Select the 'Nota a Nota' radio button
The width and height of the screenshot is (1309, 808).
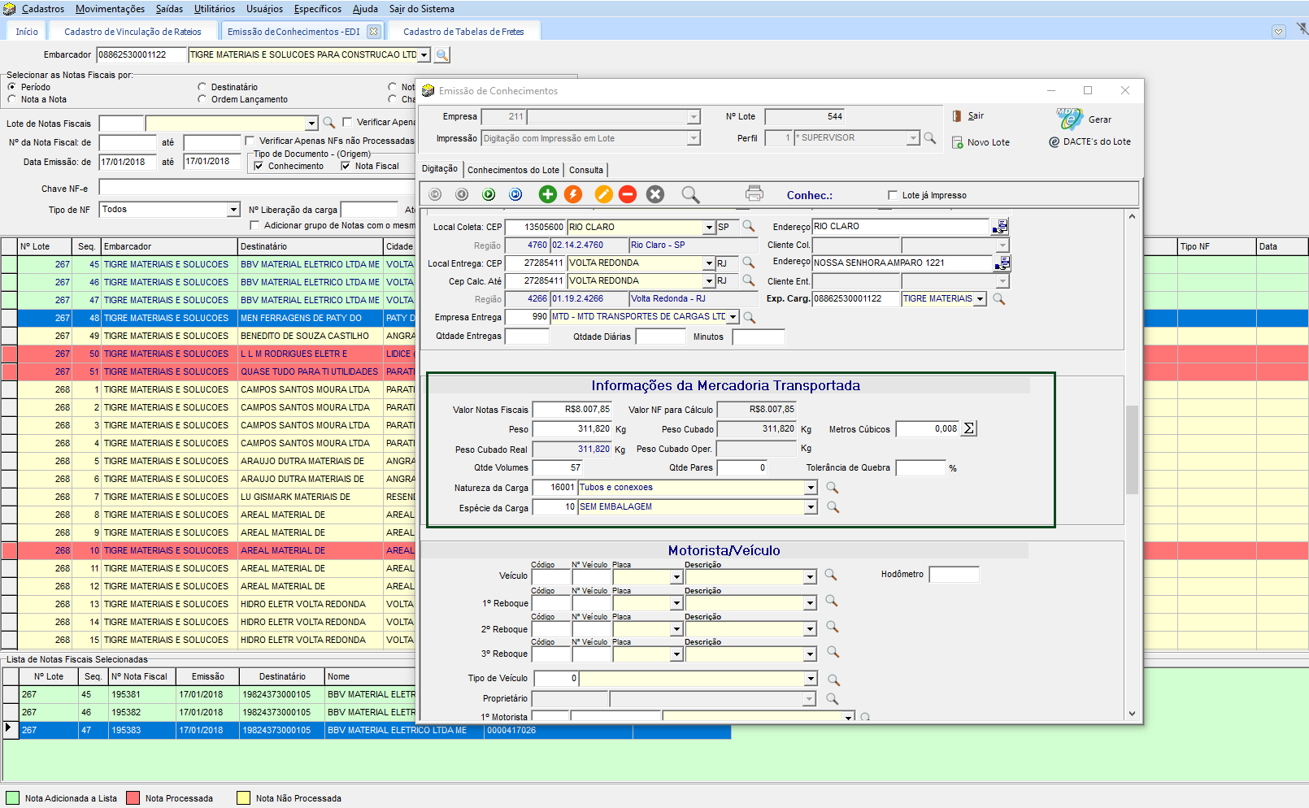pos(12,99)
